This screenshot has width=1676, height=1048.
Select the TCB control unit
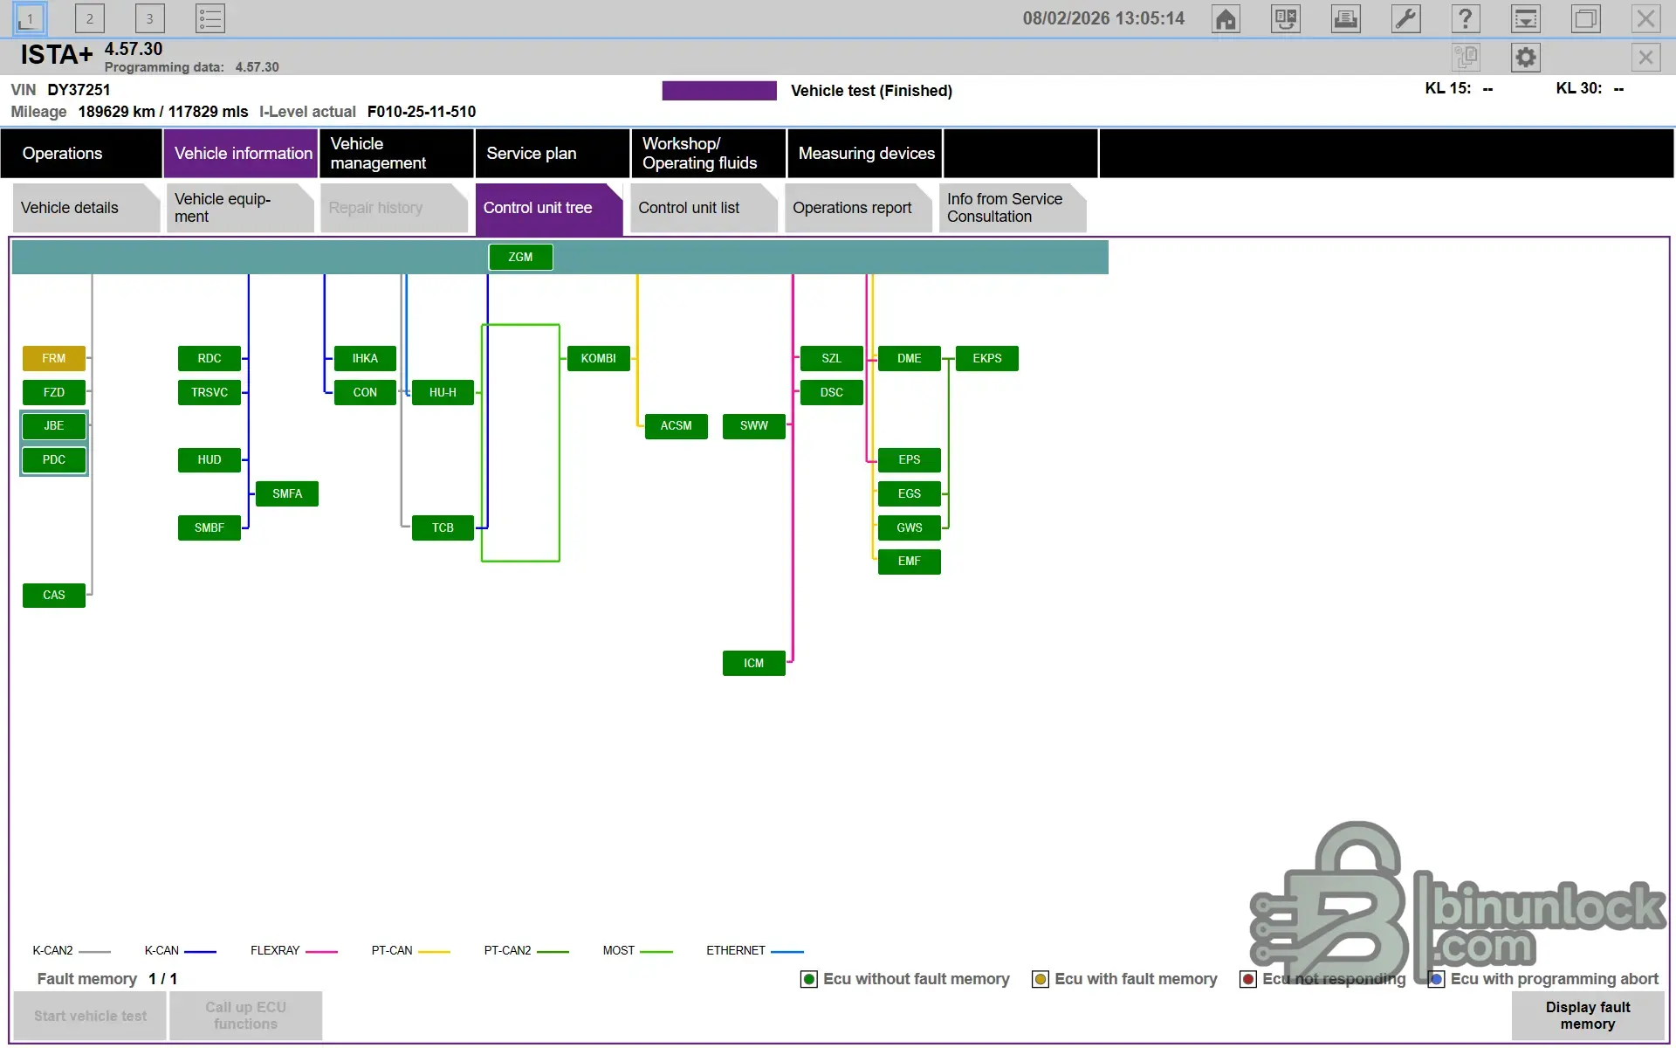click(443, 527)
